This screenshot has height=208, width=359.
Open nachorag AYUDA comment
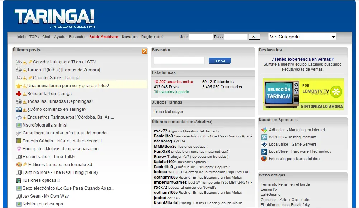coord(179,141)
